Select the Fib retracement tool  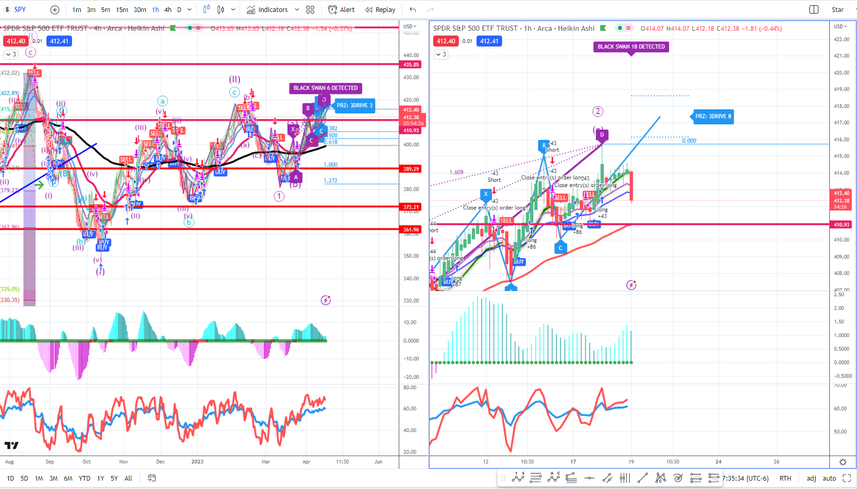[x=572, y=478]
